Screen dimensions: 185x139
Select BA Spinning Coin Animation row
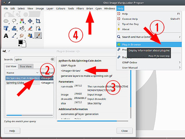(30, 78)
